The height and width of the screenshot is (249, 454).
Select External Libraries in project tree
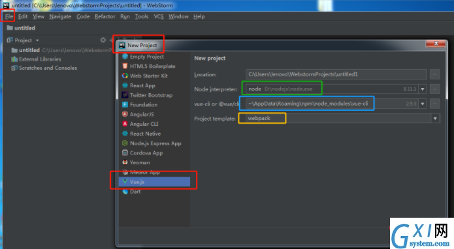point(36,59)
